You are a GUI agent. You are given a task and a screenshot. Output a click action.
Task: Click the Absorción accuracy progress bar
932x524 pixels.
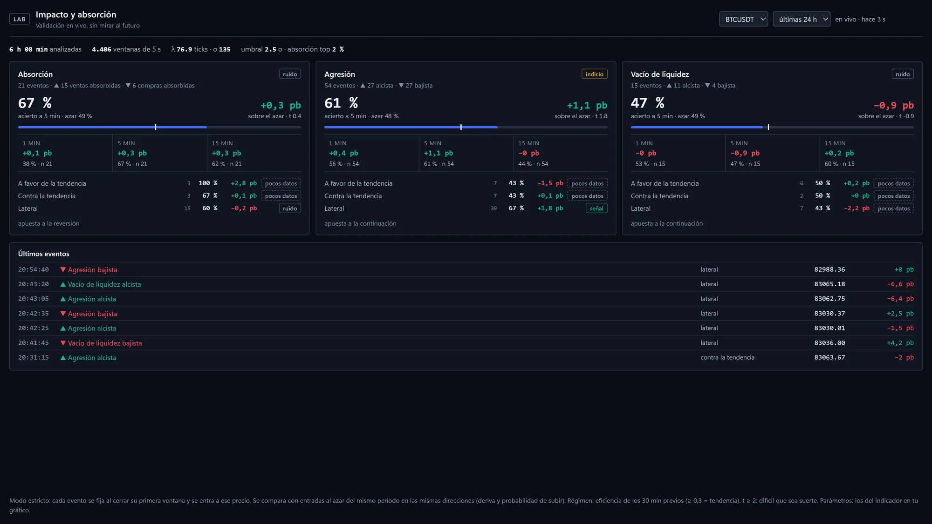point(159,127)
